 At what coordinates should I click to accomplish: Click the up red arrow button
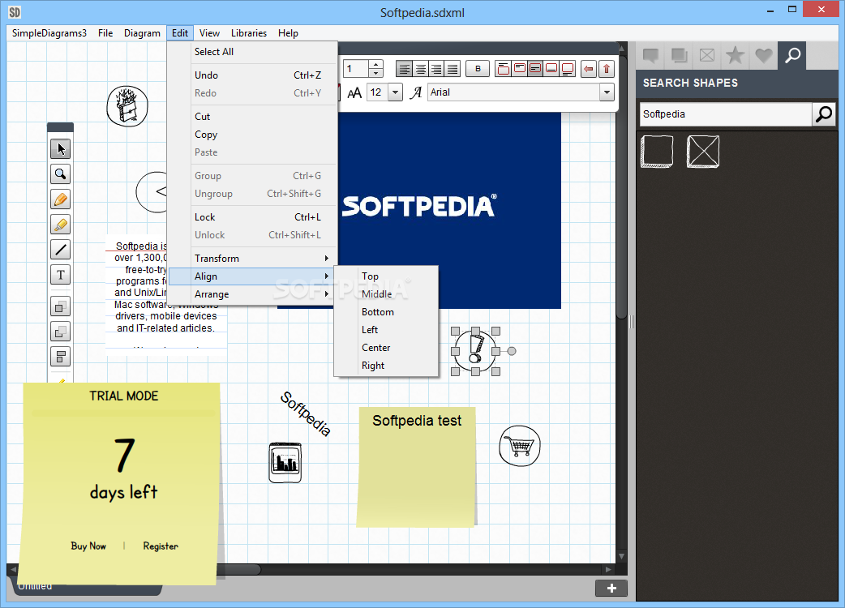(607, 69)
